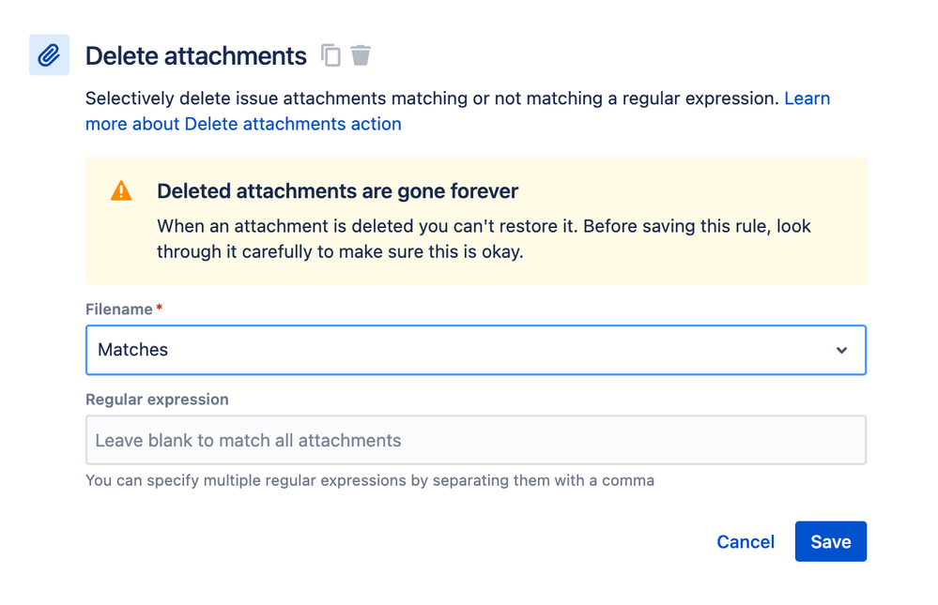The image size is (938, 605).
Task: Cancel the Delete attachments configuration
Action: click(746, 541)
